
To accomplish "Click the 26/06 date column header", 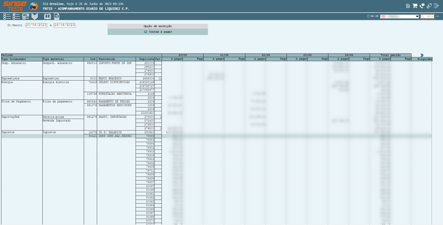I will point(349,55).
